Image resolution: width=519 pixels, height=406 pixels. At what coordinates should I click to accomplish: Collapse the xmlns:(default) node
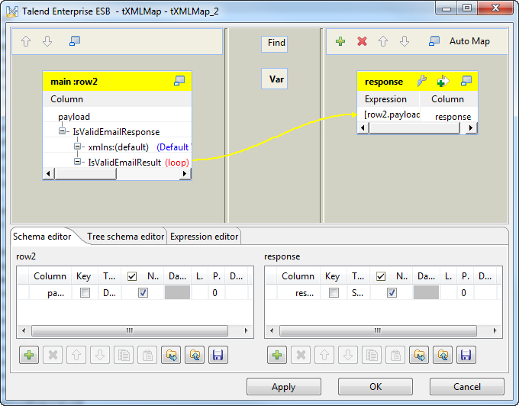pyautogui.click(x=78, y=147)
